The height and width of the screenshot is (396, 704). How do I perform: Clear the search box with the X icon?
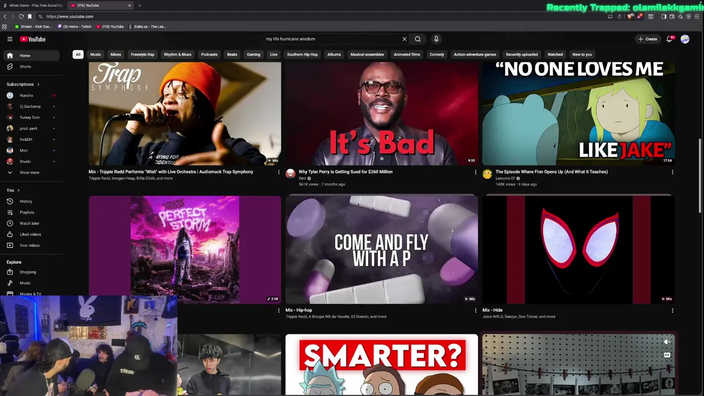point(404,39)
